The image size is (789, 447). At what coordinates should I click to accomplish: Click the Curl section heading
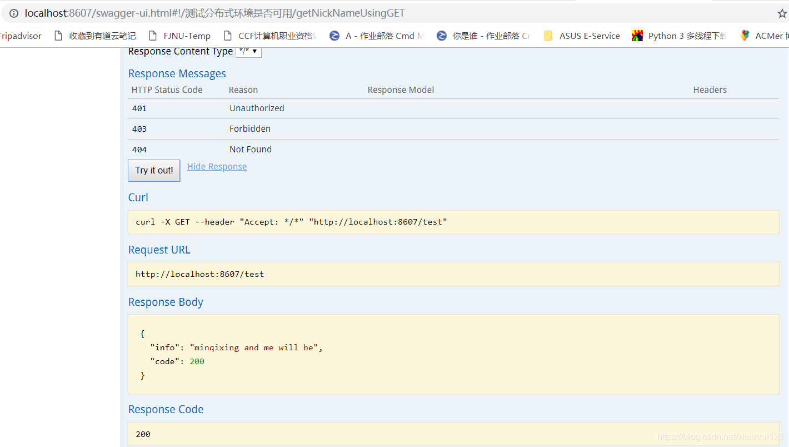138,197
